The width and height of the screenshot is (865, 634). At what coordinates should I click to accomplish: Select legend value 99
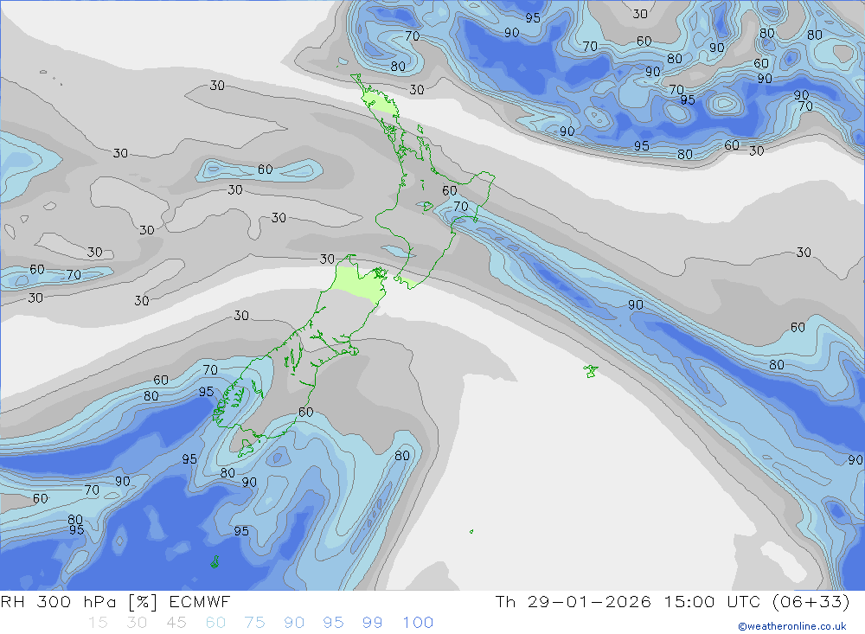[x=372, y=623]
